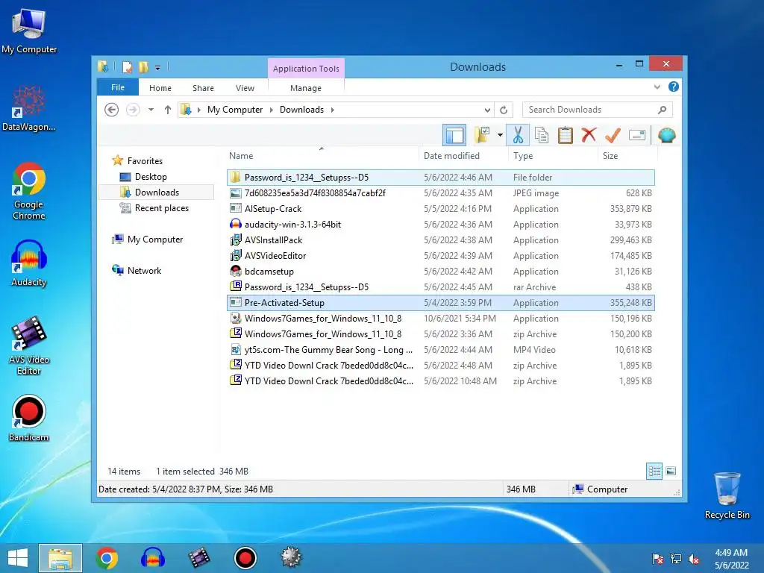764x573 pixels.
Task: Click the Copy toolbar icon
Action: click(x=542, y=135)
